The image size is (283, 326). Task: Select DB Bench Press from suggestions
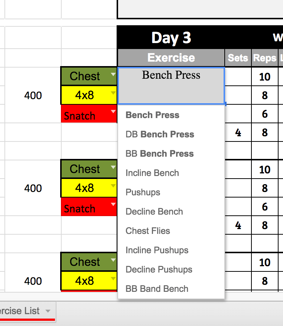tap(160, 134)
